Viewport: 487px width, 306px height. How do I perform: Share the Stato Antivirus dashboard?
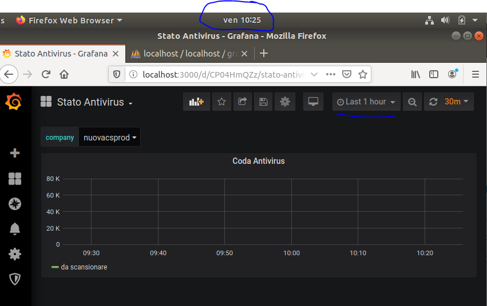pos(242,102)
